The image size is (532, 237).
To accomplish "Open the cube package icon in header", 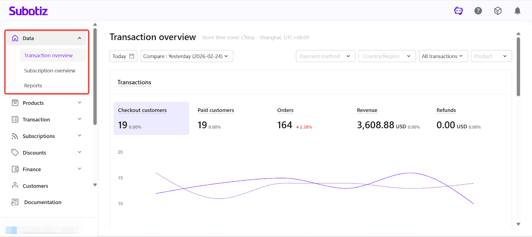I will coord(498,11).
